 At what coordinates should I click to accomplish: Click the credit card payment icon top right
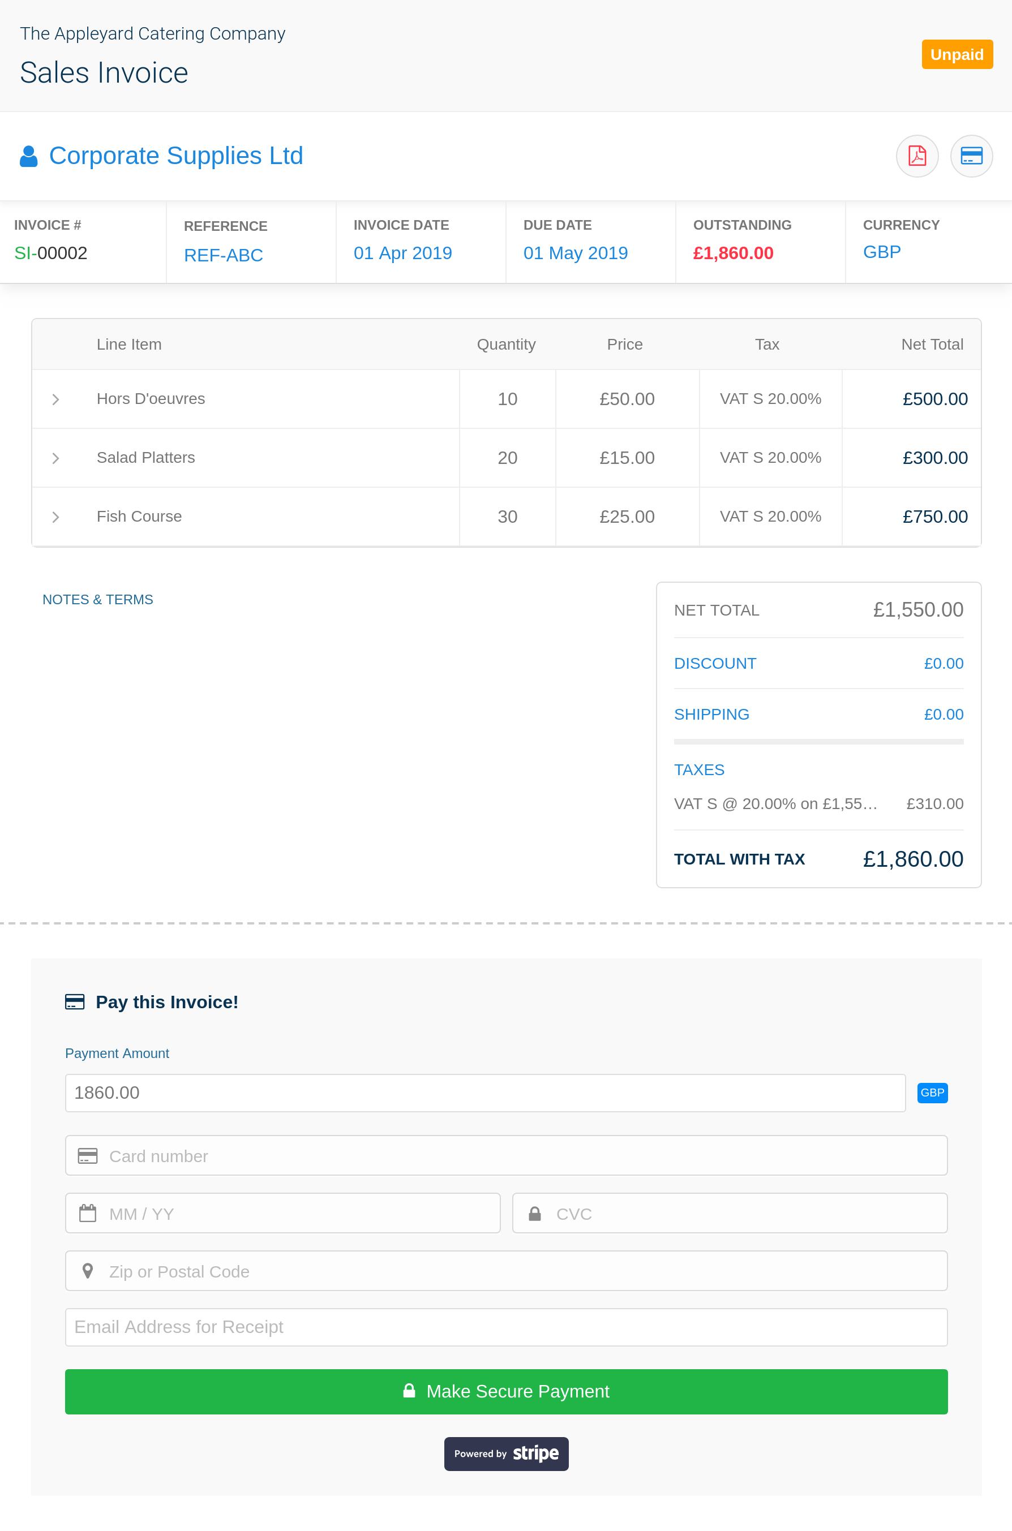pyautogui.click(x=971, y=156)
